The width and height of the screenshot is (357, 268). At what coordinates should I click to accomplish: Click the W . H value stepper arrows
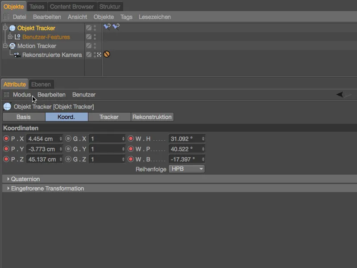tap(203, 138)
